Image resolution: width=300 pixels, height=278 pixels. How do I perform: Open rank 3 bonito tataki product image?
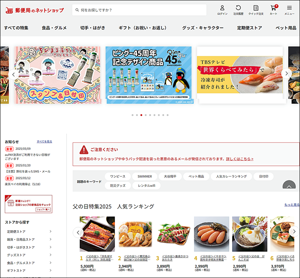tap(173, 234)
